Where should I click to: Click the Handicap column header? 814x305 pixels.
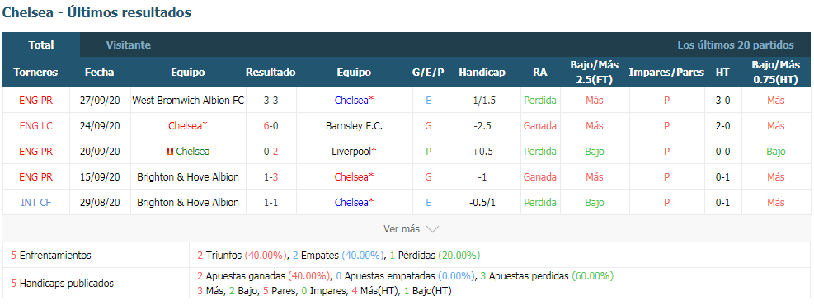482,73
